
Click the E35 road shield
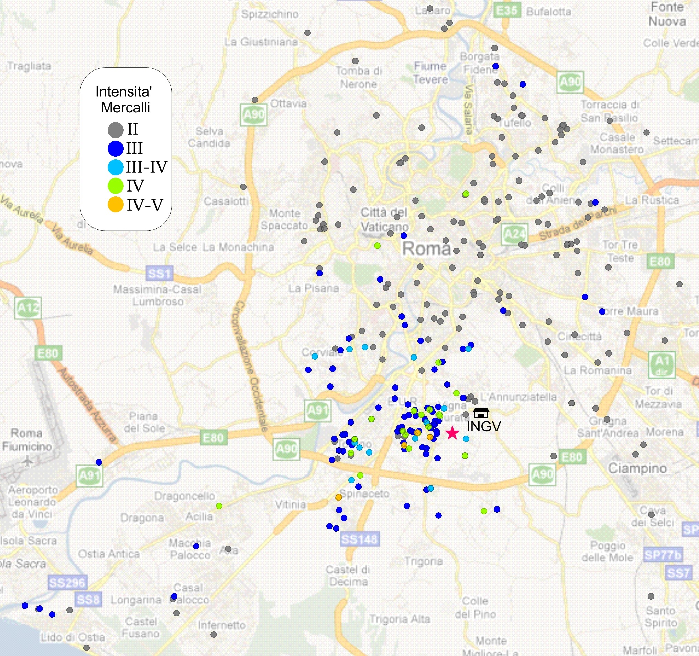[507, 10]
